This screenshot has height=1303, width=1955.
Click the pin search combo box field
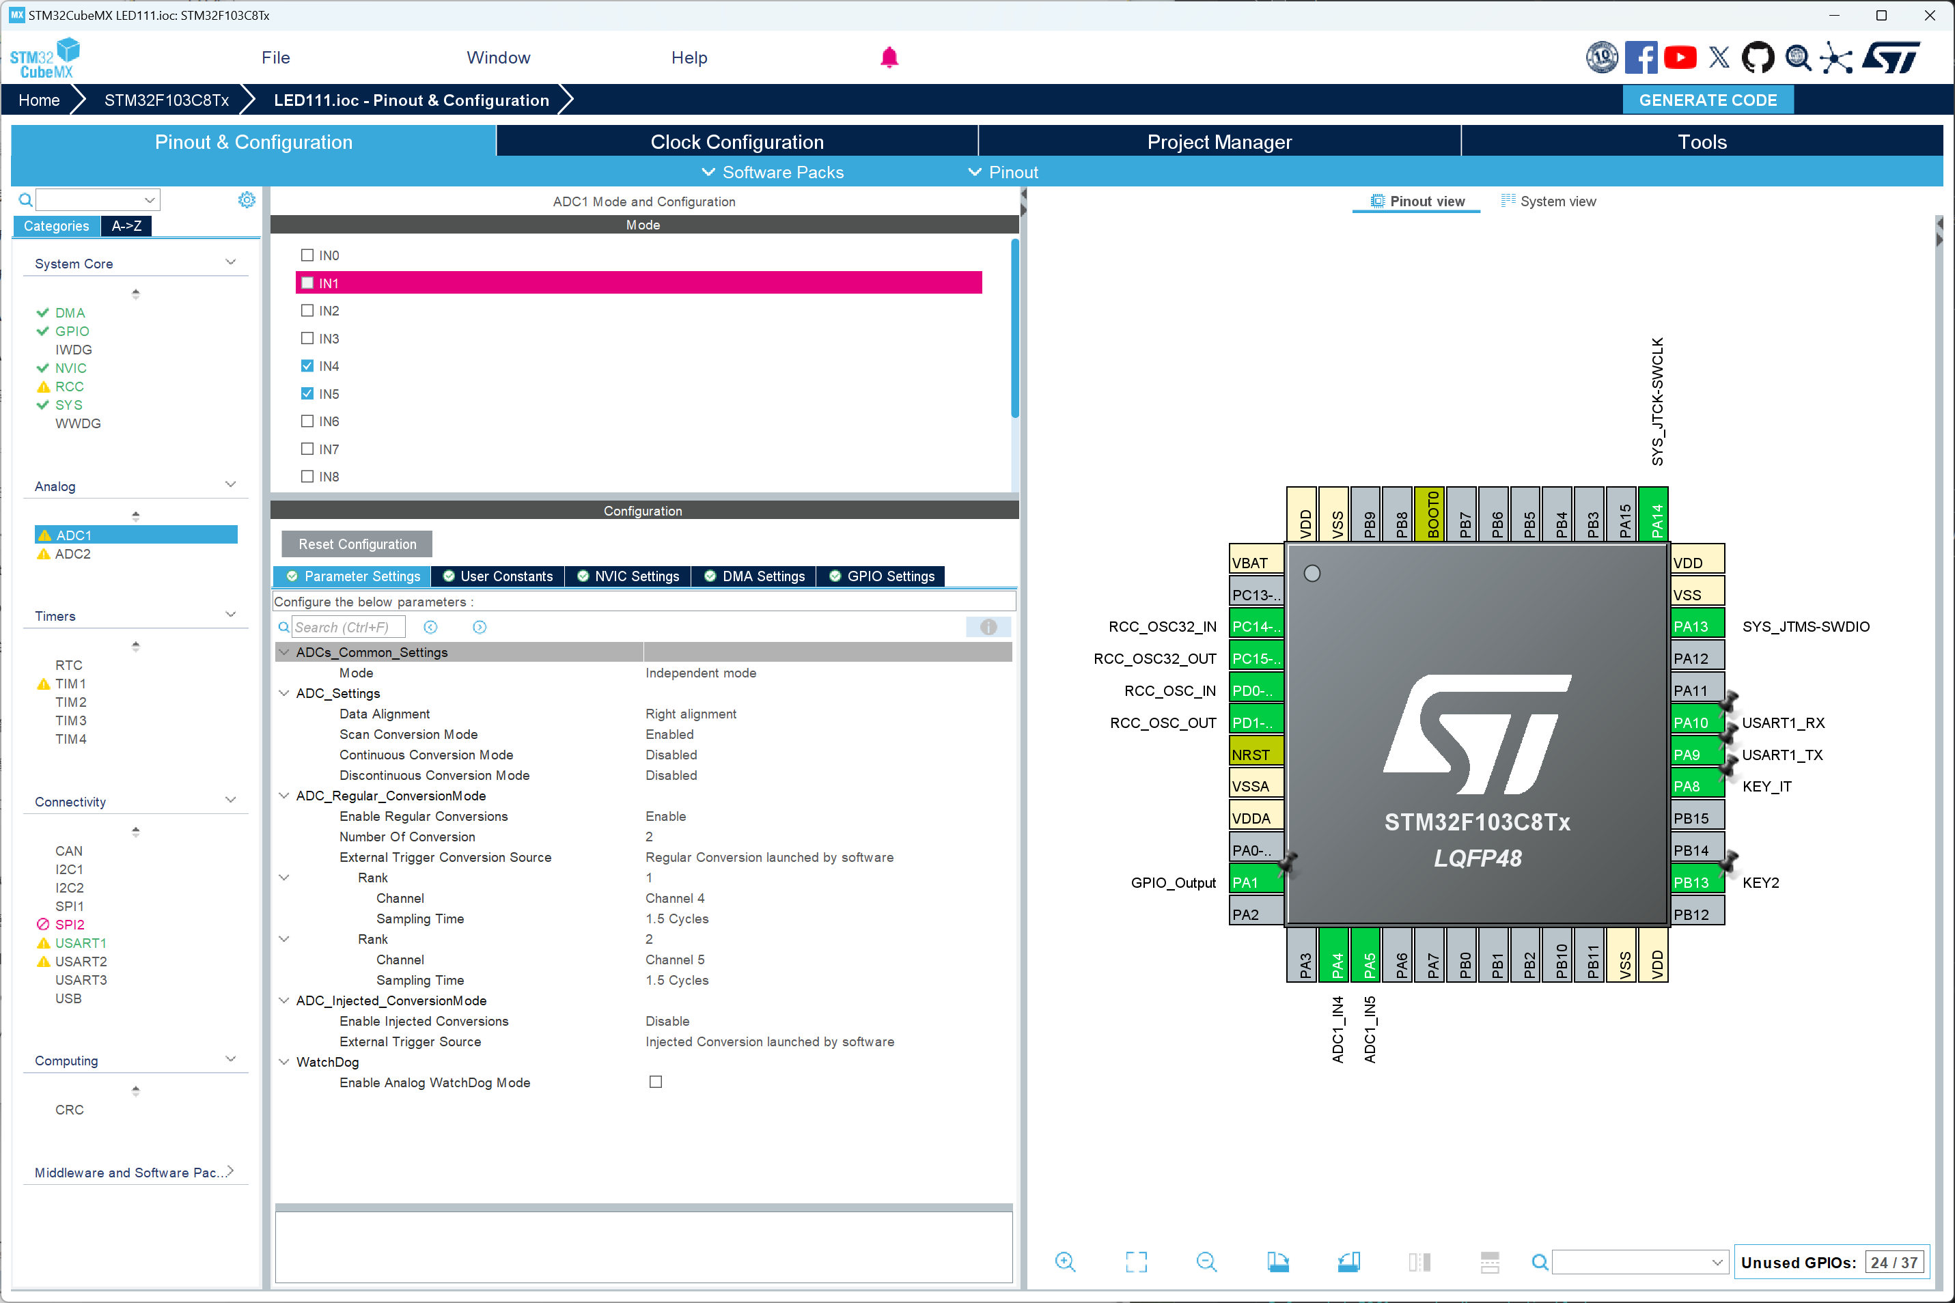(1640, 1262)
